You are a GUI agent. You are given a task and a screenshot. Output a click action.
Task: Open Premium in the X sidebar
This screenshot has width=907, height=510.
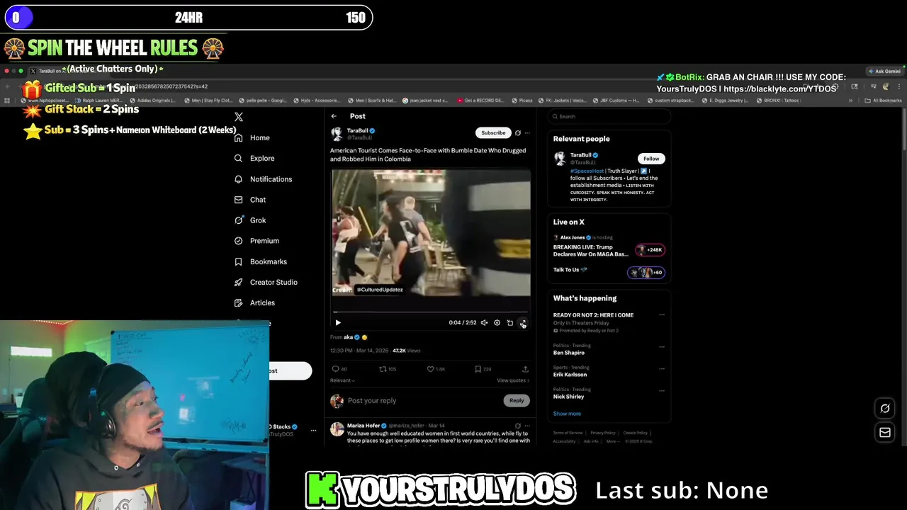(257, 241)
